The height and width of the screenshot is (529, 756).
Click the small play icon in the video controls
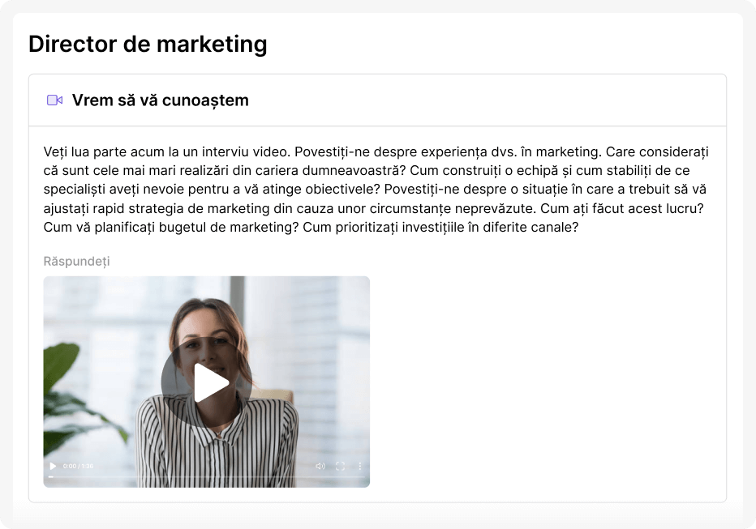[53, 466]
